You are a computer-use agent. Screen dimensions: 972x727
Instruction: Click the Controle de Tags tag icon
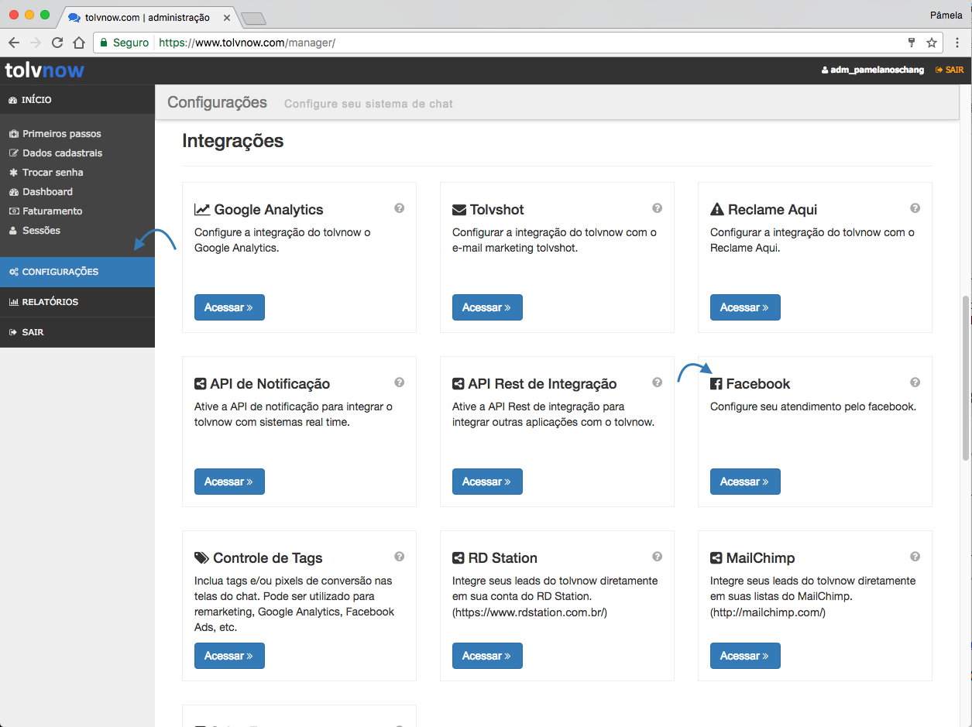[x=201, y=558]
